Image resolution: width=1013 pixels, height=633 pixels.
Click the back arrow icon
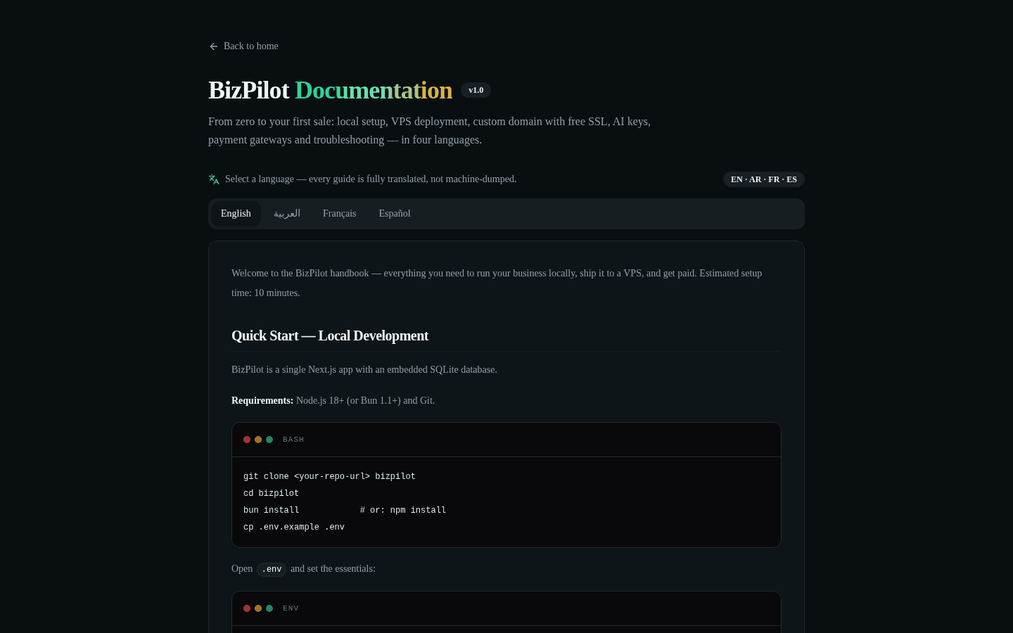pos(214,46)
